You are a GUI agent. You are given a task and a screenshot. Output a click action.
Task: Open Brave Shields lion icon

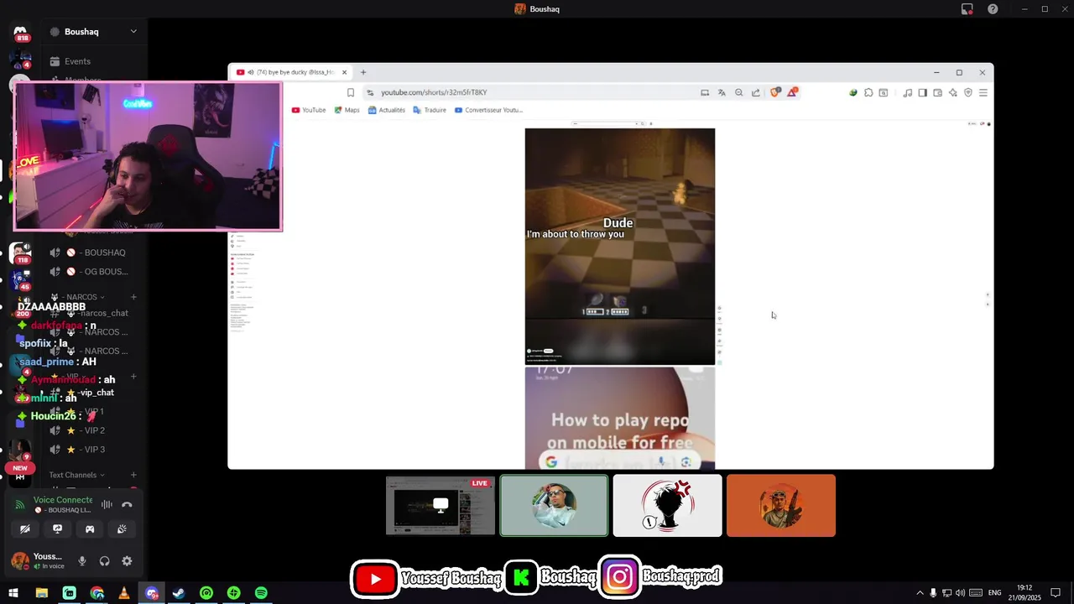[x=775, y=92]
